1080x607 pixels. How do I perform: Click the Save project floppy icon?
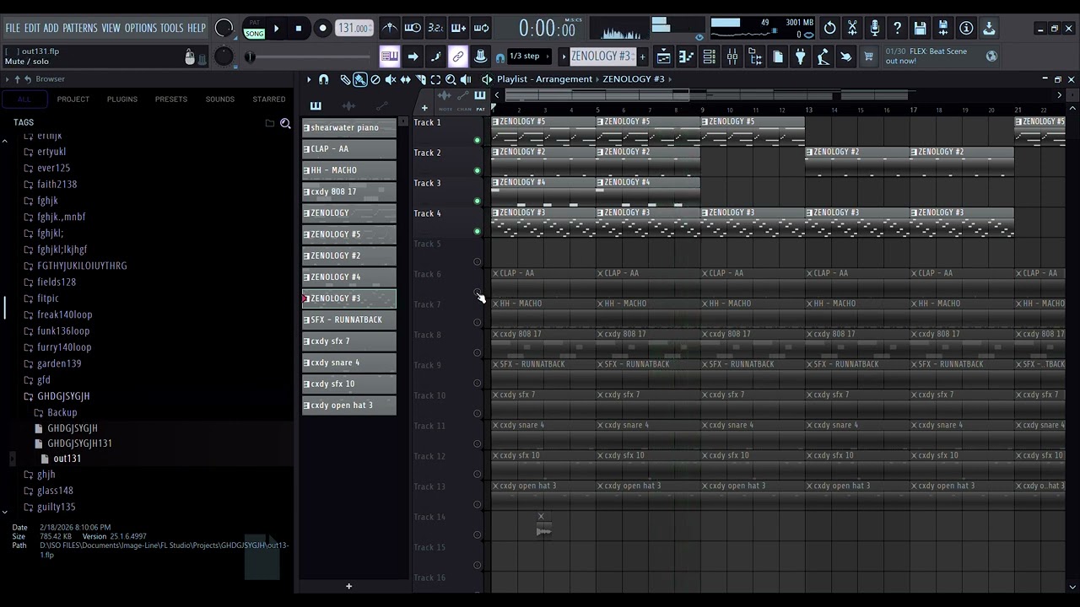click(x=921, y=28)
